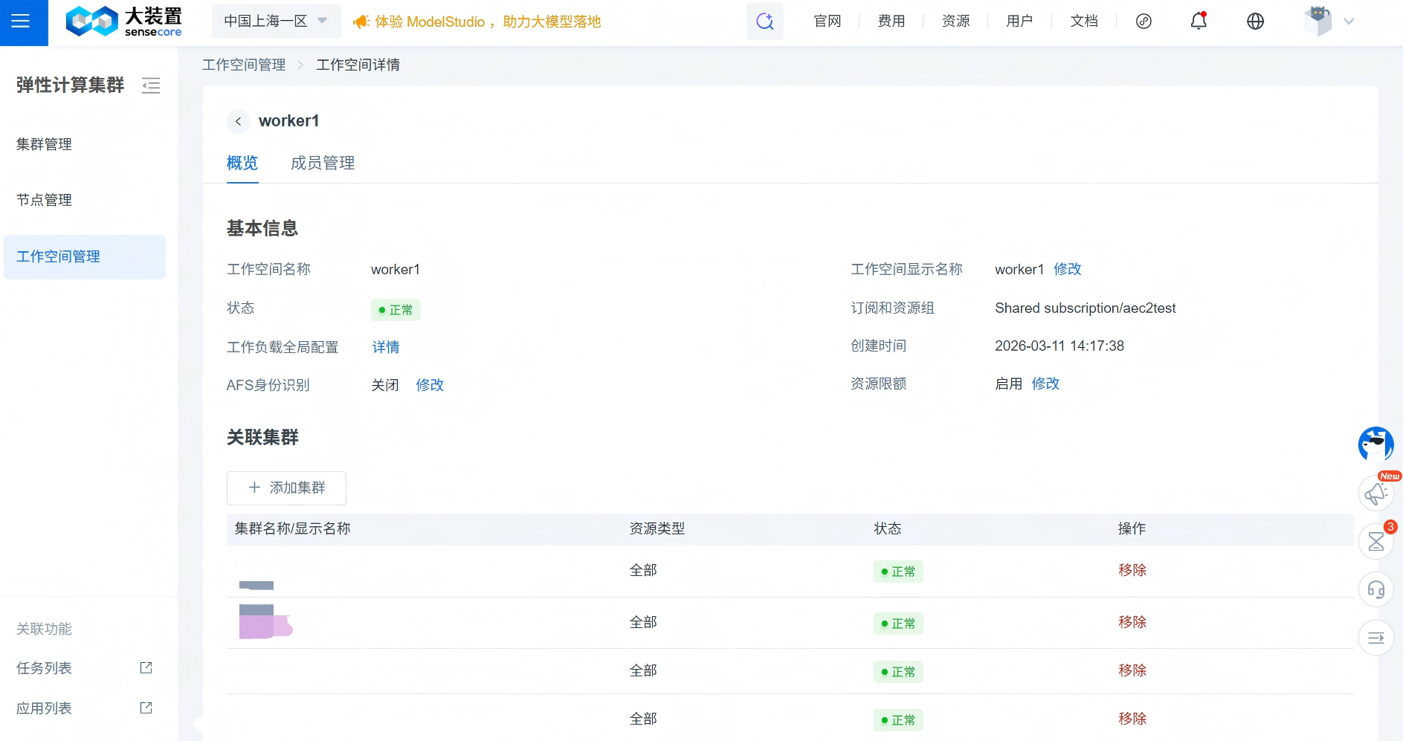Collapse the sidebar navigation panel
Image resolution: width=1403 pixels, height=741 pixels.
pyautogui.click(x=151, y=85)
